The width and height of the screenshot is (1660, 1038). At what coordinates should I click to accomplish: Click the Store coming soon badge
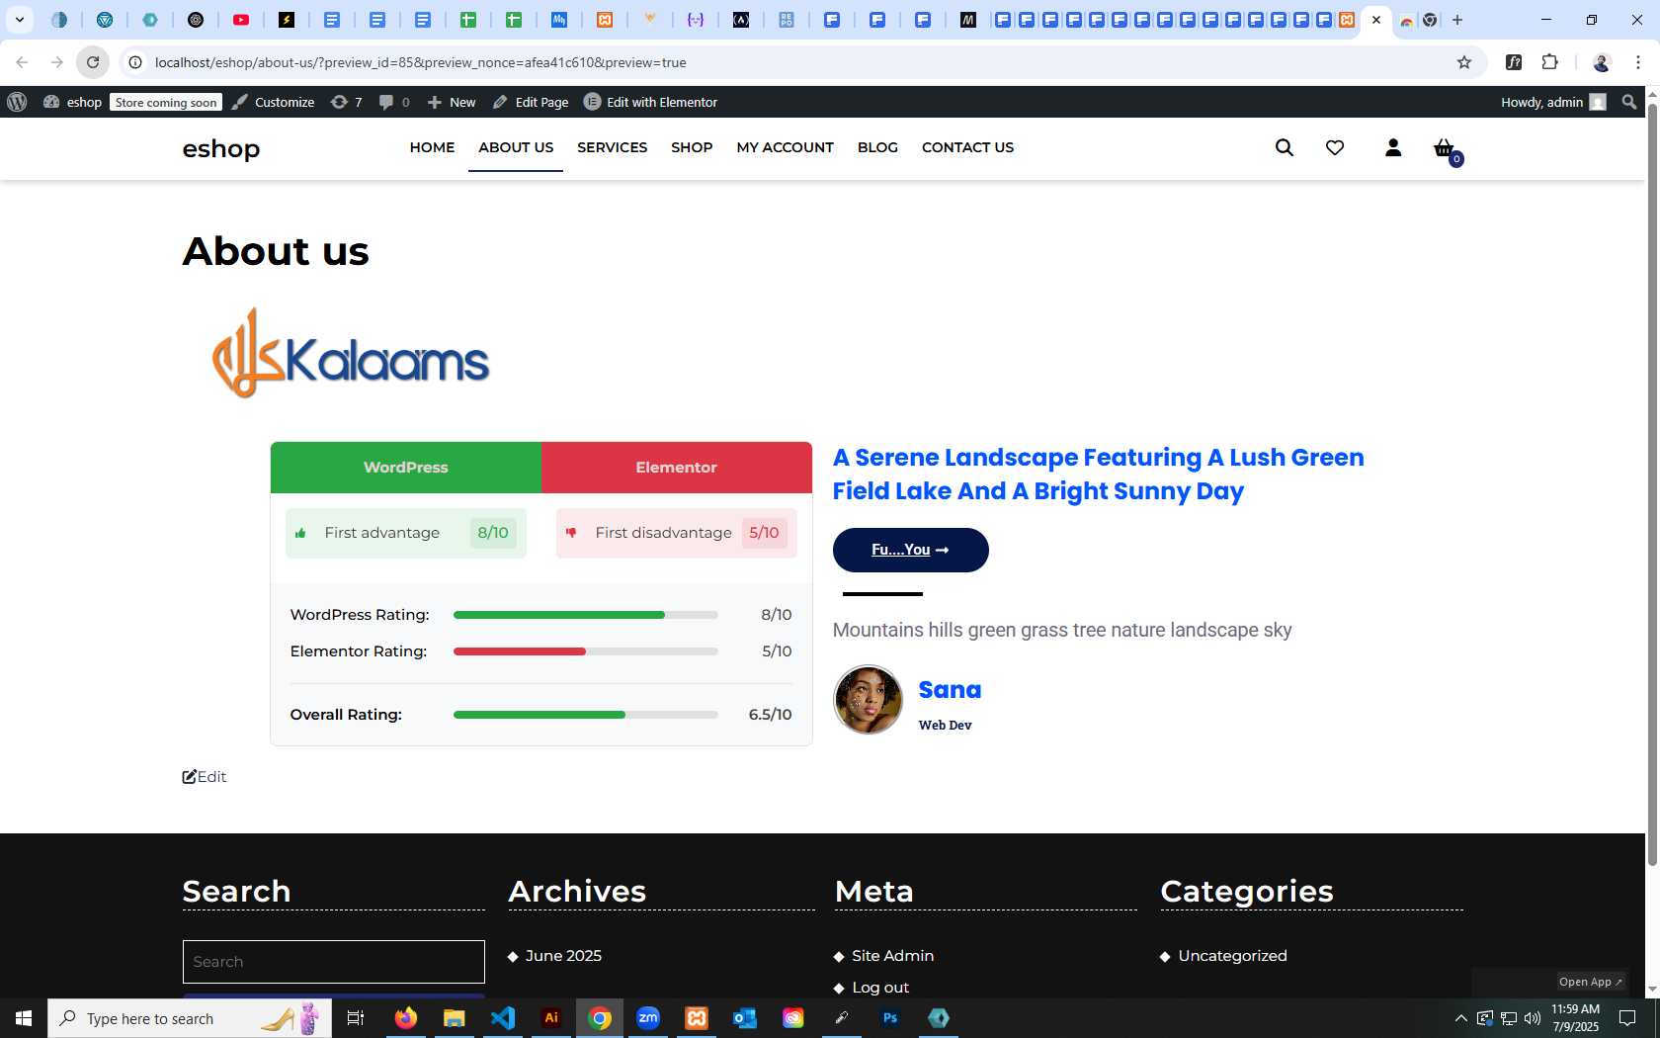coord(166,102)
